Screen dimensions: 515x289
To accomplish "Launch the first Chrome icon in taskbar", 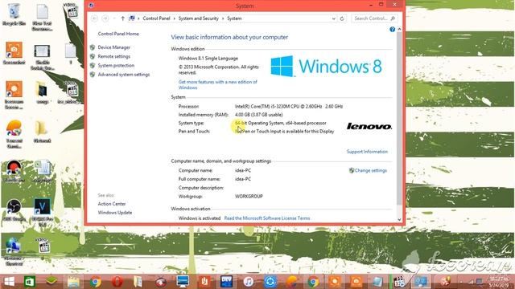I will [95, 282].
